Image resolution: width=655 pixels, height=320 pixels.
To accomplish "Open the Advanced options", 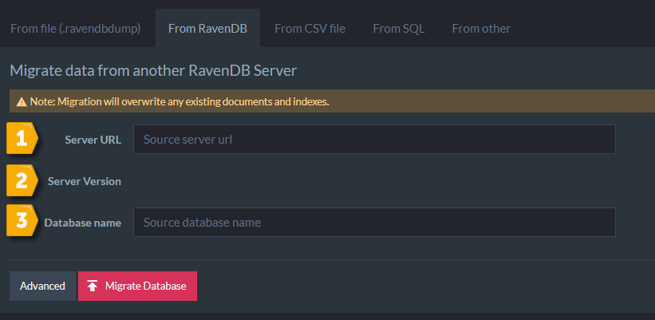I will 42,286.
